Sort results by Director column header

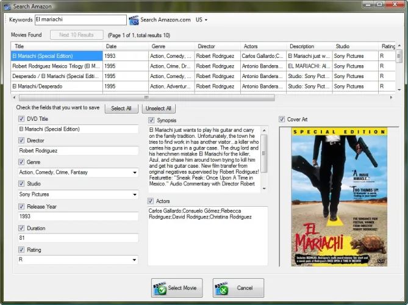tap(218, 46)
